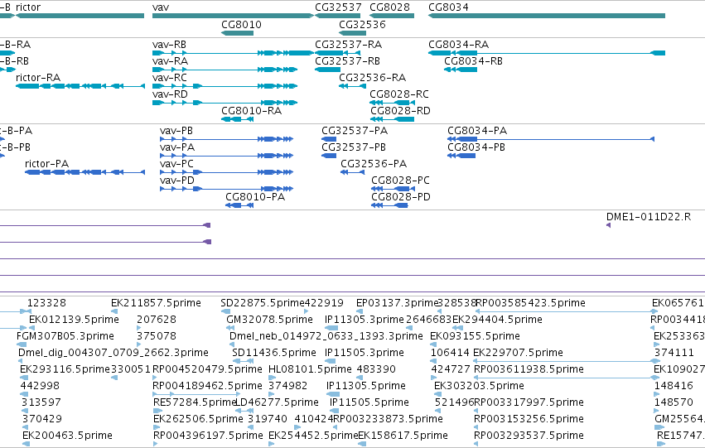Click protein CG8034-PB
This screenshot has width=705, height=448.
(x=461, y=156)
